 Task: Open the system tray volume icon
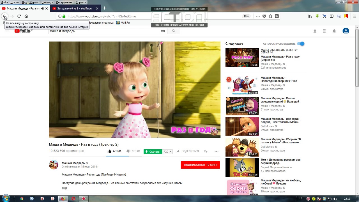pyautogui.click(x=335, y=199)
